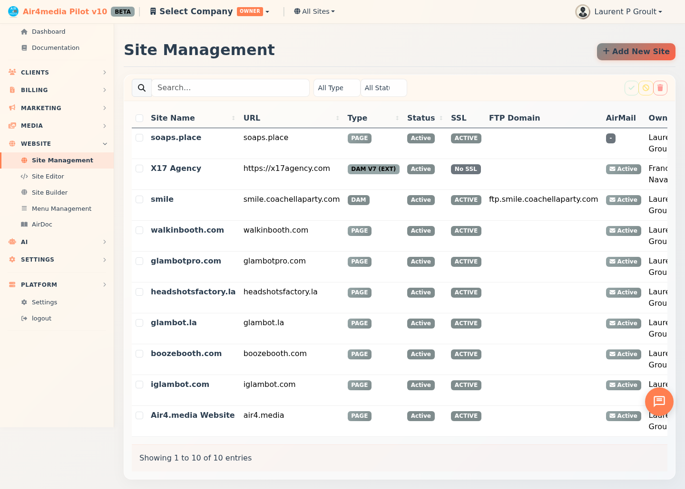
Task: Click the bulk approve checkmark icon
Action: (x=631, y=88)
